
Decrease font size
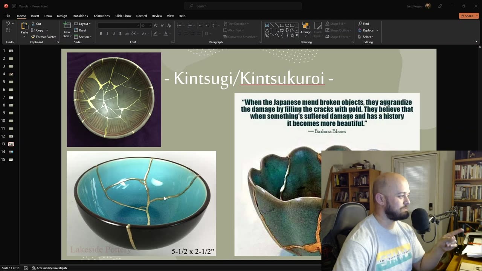click(162, 26)
